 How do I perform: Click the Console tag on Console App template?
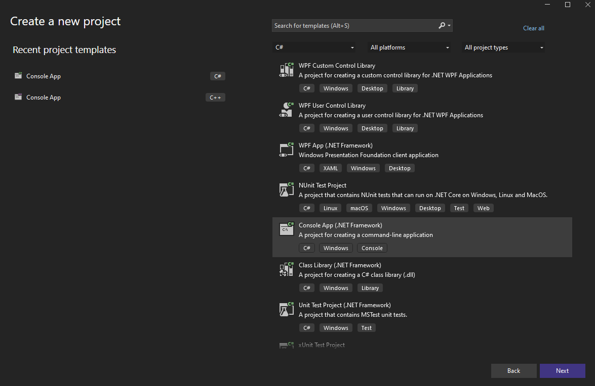tap(372, 248)
